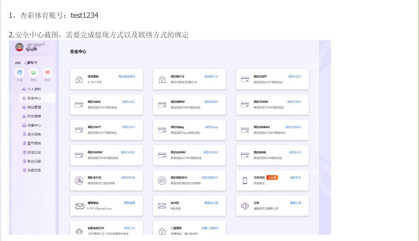The image size is (419, 241).
Task: Open 个人资料 in the sidebar menu
Action: click(34, 89)
